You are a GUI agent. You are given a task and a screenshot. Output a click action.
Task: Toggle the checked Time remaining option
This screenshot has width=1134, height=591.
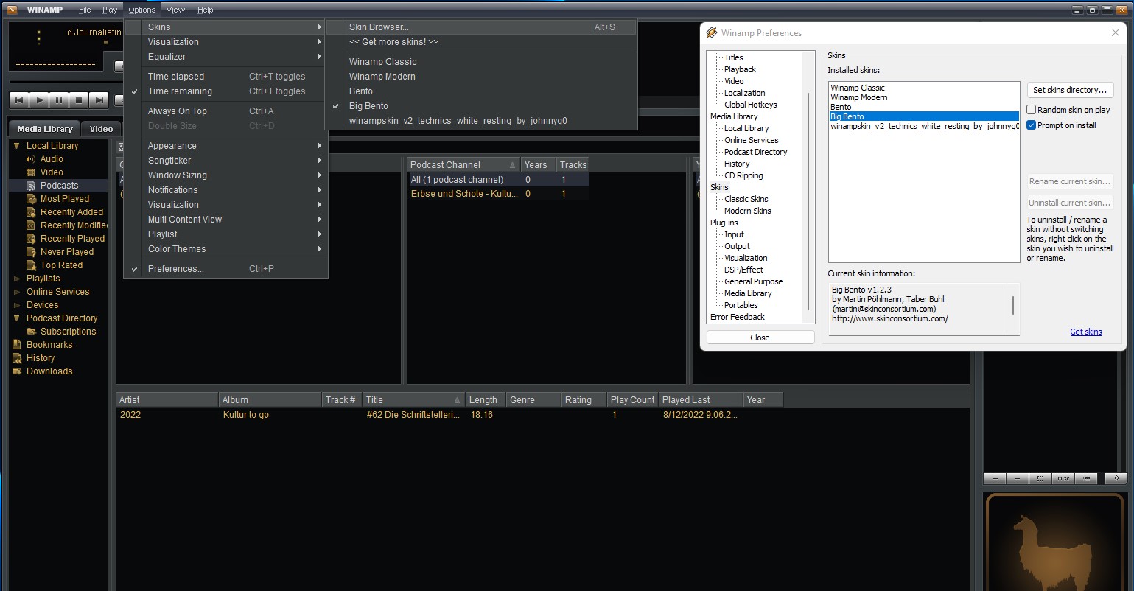tap(225, 91)
